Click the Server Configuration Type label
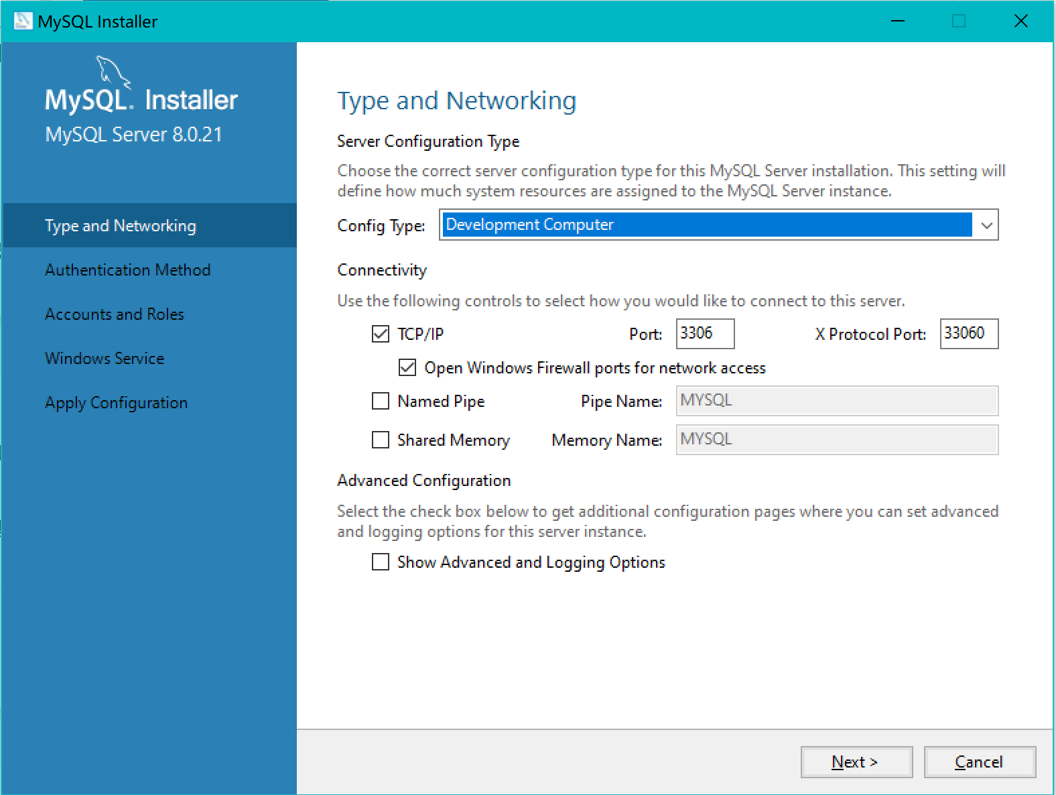 428,141
